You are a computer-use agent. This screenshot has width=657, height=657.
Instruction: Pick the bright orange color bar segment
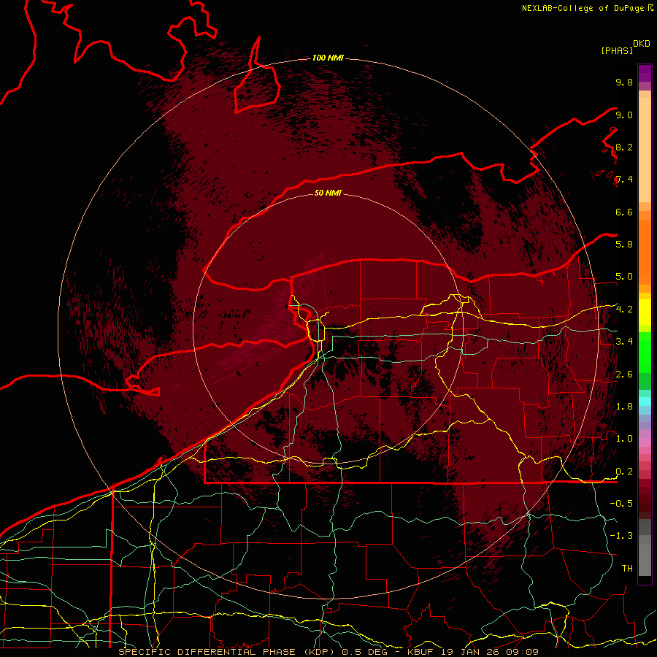(x=645, y=251)
